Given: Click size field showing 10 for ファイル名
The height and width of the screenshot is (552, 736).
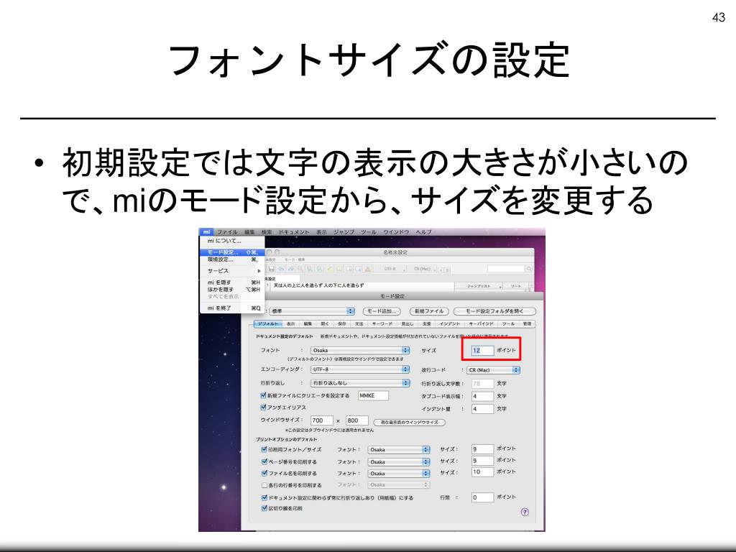Looking at the screenshot, I should pyautogui.click(x=482, y=472).
